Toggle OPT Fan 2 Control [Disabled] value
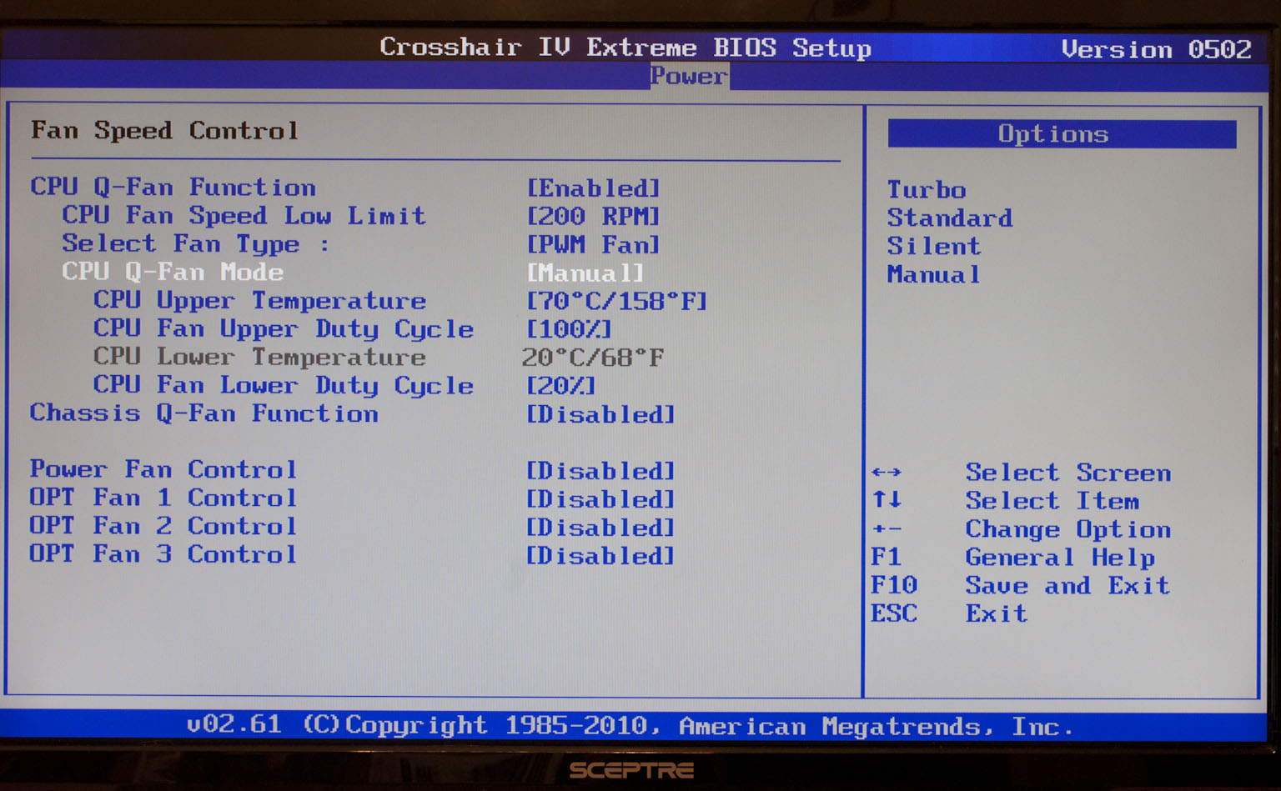Viewport: 1281px width, 791px height. 600,528
